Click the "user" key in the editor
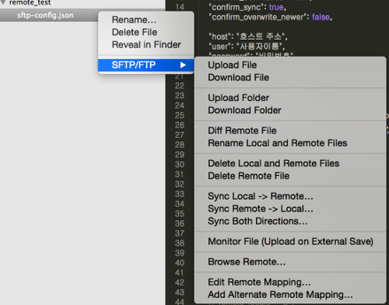This screenshot has height=305, width=389. (220, 47)
